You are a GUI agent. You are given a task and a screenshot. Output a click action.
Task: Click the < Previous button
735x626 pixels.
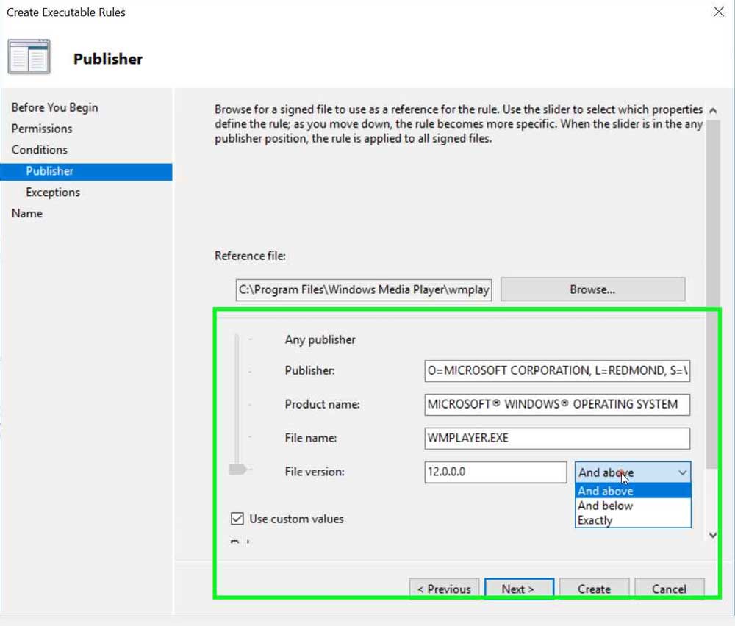pos(444,589)
